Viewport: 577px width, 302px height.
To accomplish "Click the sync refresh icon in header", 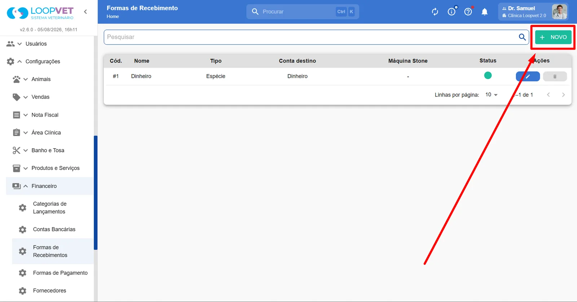I will click(435, 12).
